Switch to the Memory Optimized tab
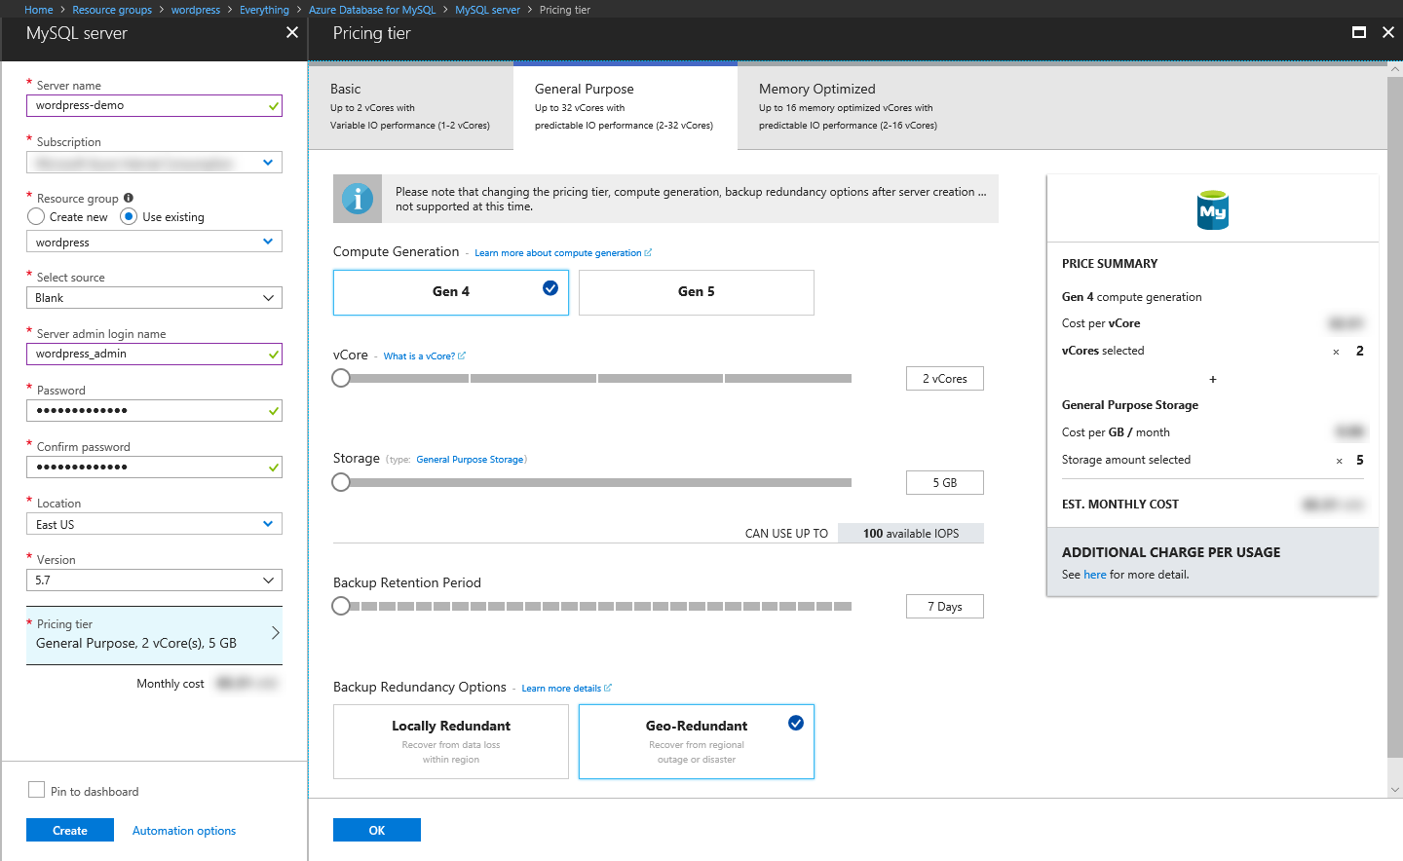 click(x=848, y=106)
